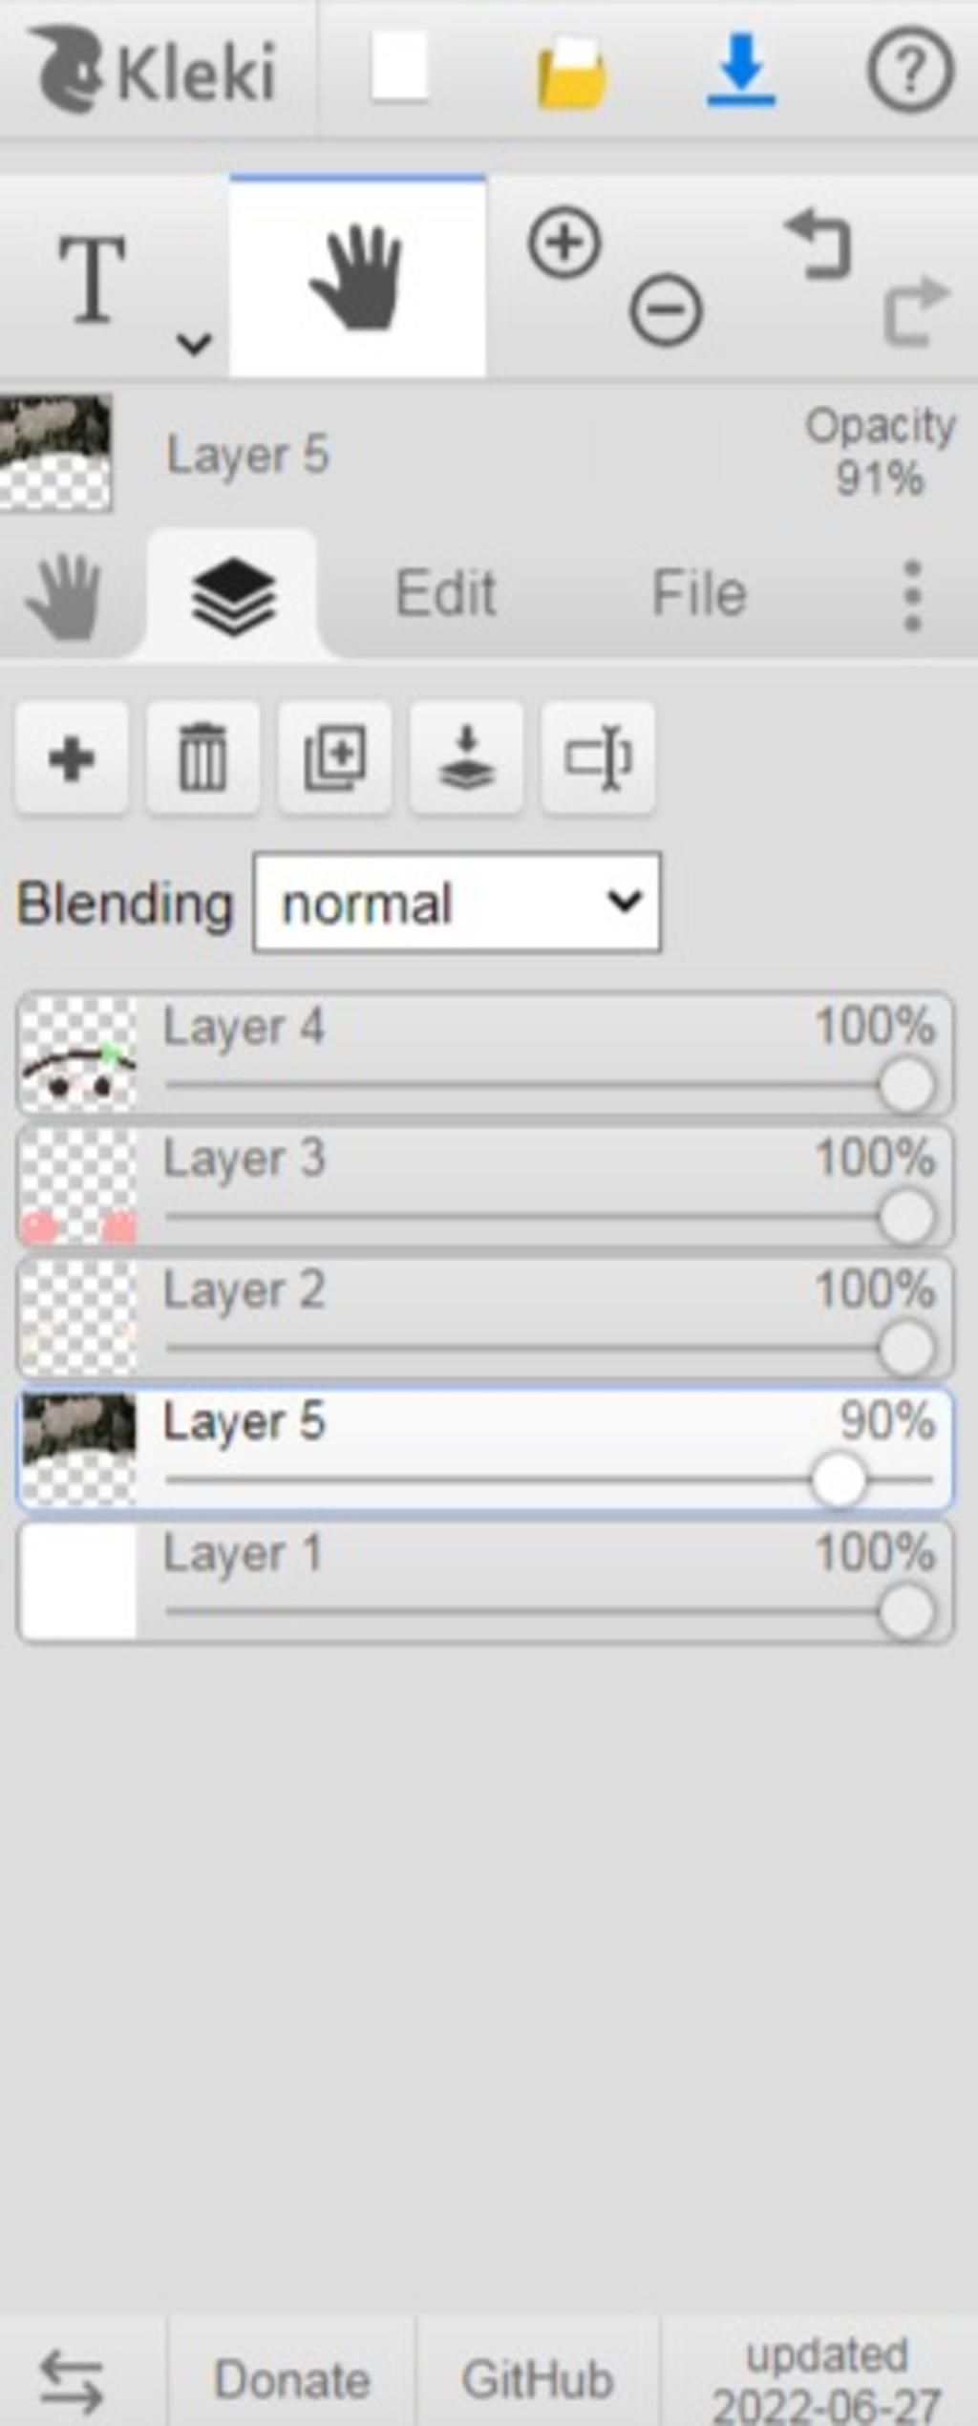The height and width of the screenshot is (2426, 978).
Task: Select the Text tool
Action: pos(93,278)
